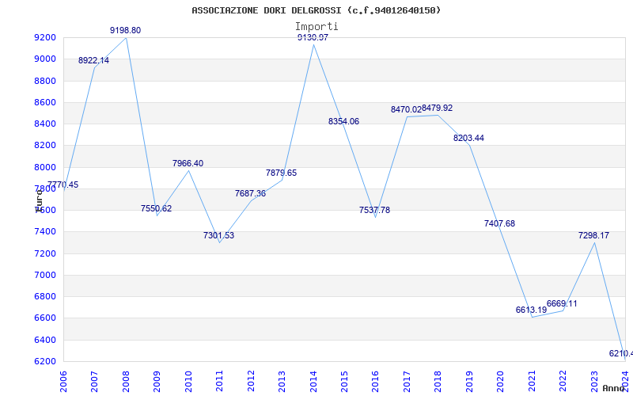This screenshot has height=396, width=633.
Task: Click the Importi subtitle
Action: (x=316, y=27)
